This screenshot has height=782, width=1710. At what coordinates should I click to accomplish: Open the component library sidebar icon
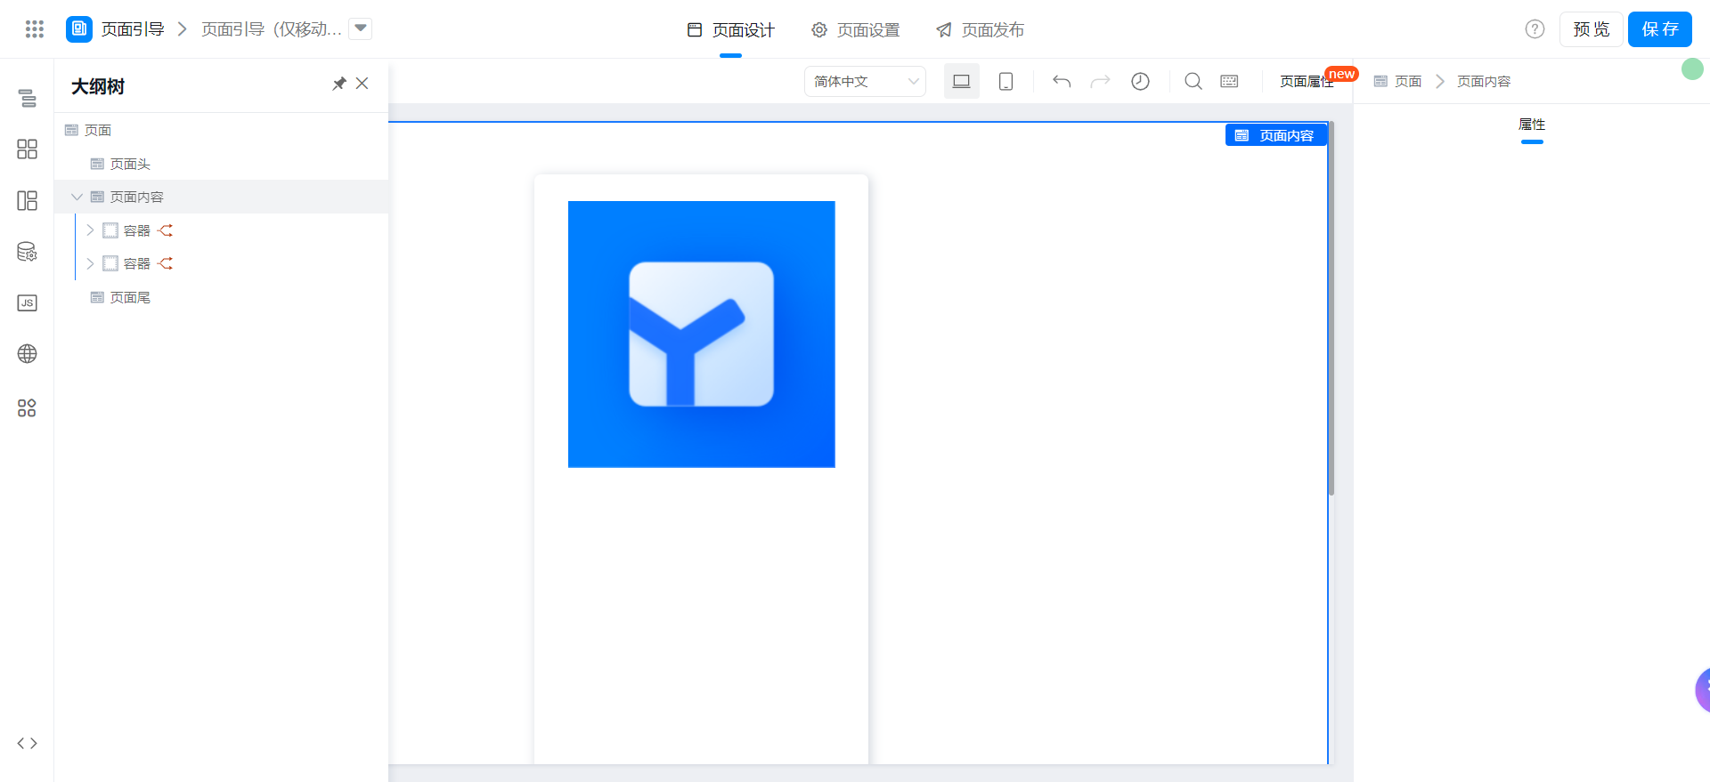point(28,149)
